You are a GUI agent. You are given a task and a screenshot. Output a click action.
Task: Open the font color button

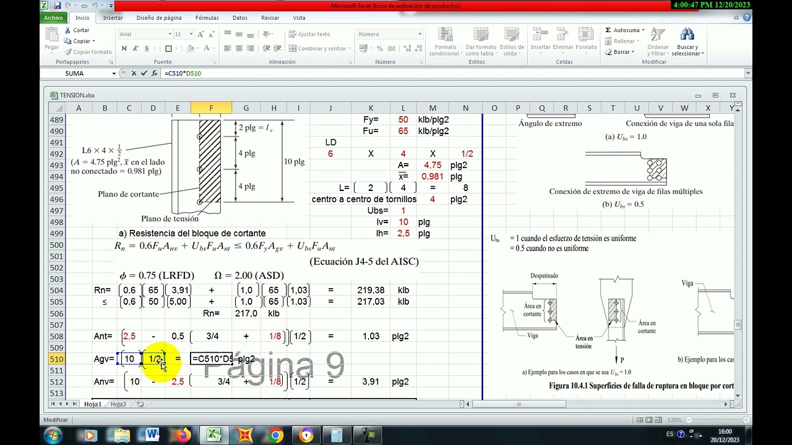(207, 48)
